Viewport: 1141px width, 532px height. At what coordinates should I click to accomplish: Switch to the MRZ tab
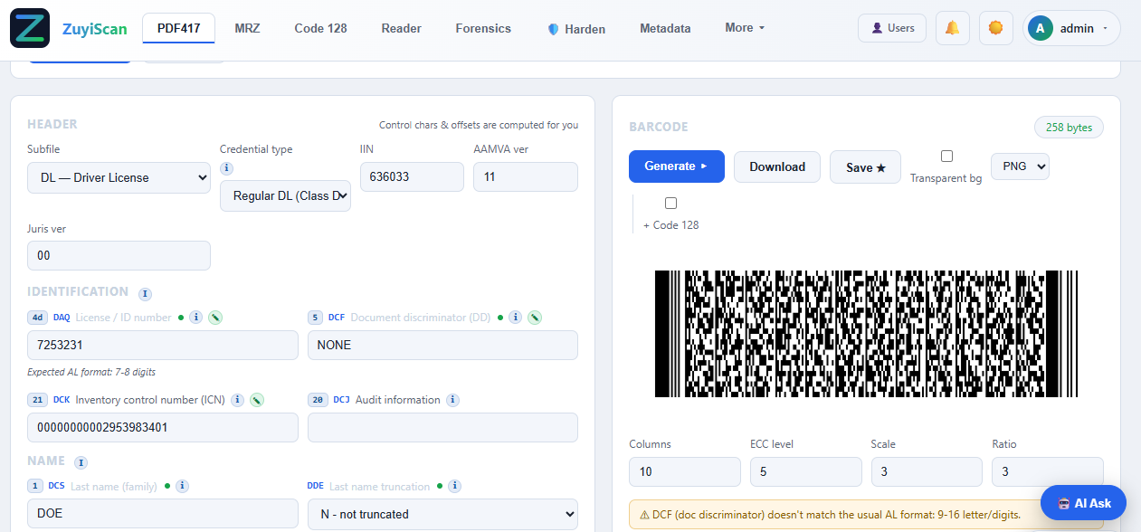(x=247, y=28)
